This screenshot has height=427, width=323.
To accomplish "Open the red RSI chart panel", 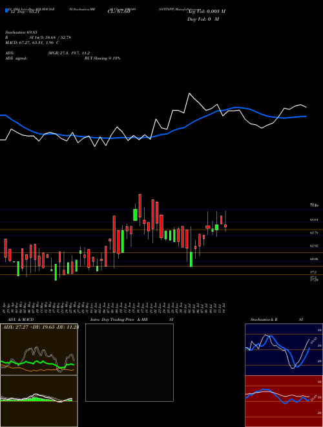I will click(284, 401).
